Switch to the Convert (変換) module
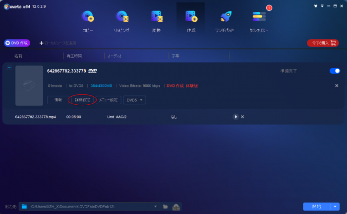This screenshot has height=214, width=347. pyautogui.click(x=157, y=22)
